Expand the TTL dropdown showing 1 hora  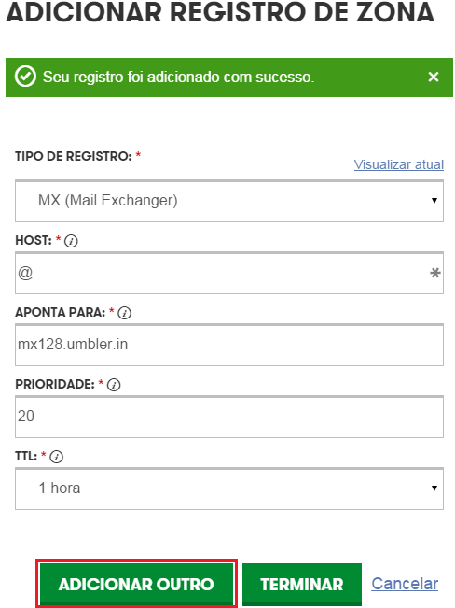[x=229, y=488]
